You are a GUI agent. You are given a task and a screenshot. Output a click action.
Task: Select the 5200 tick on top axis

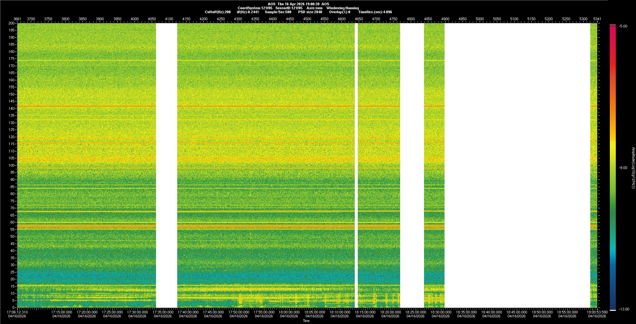pos(549,19)
